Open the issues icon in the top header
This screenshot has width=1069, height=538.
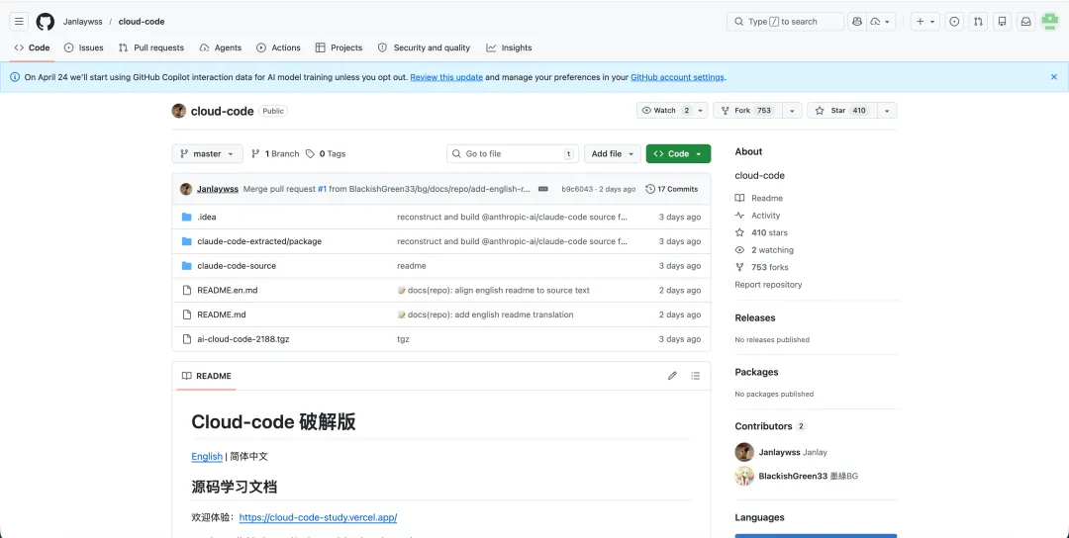pyautogui.click(x=954, y=22)
